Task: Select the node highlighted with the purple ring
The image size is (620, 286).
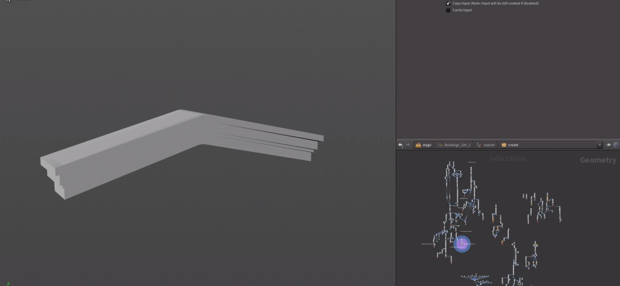Action: click(462, 244)
